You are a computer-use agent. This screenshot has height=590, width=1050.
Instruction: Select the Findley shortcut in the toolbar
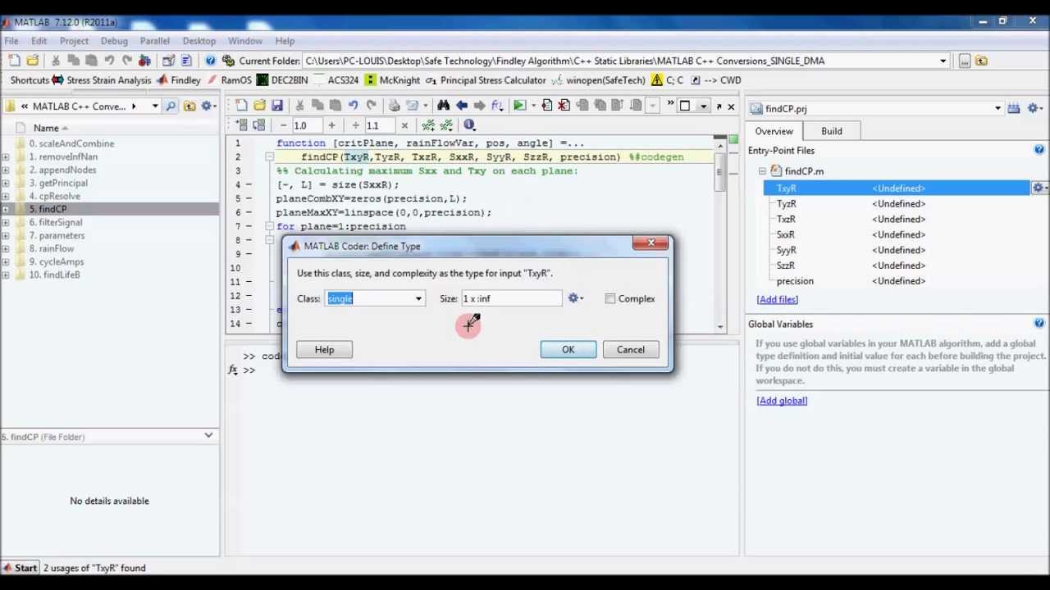[x=185, y=79]
